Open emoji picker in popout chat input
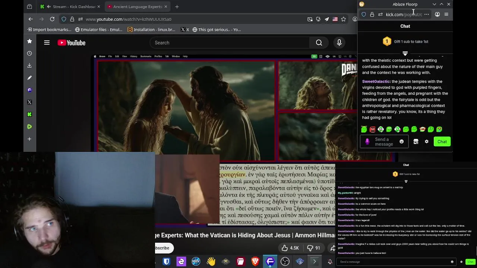 (402, 141)
